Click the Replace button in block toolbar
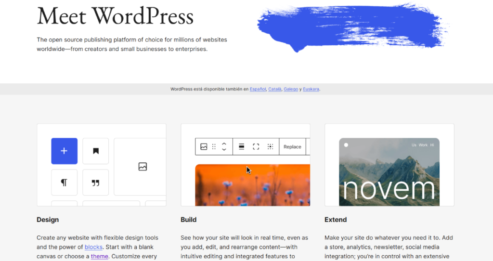This screenshot has height=261, width=493. pos(292,146)
